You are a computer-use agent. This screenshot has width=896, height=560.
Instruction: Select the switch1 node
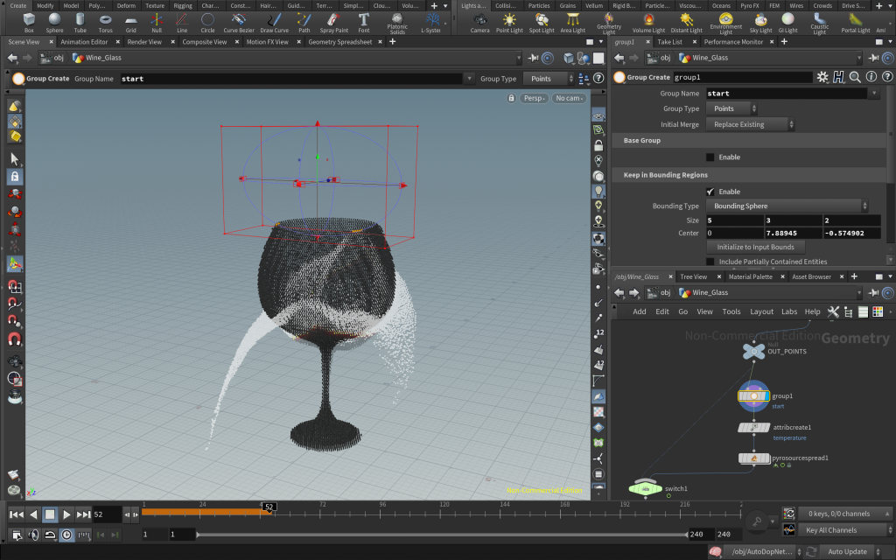[645, 488]
